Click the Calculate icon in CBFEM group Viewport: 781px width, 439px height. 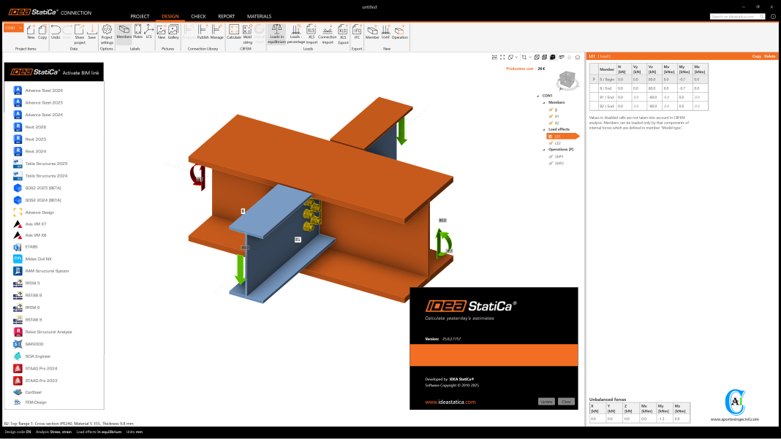[x=234, y=31]
